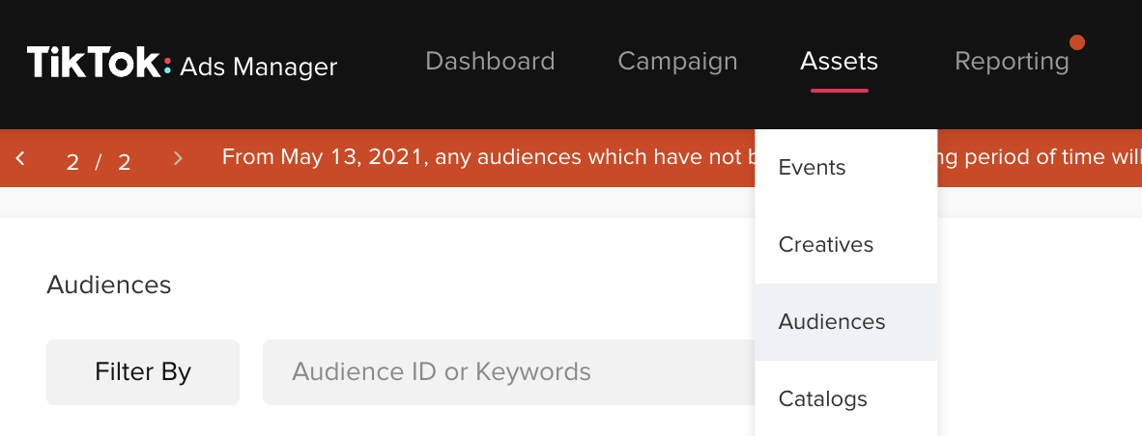Click the Audiences page heading

109,285
